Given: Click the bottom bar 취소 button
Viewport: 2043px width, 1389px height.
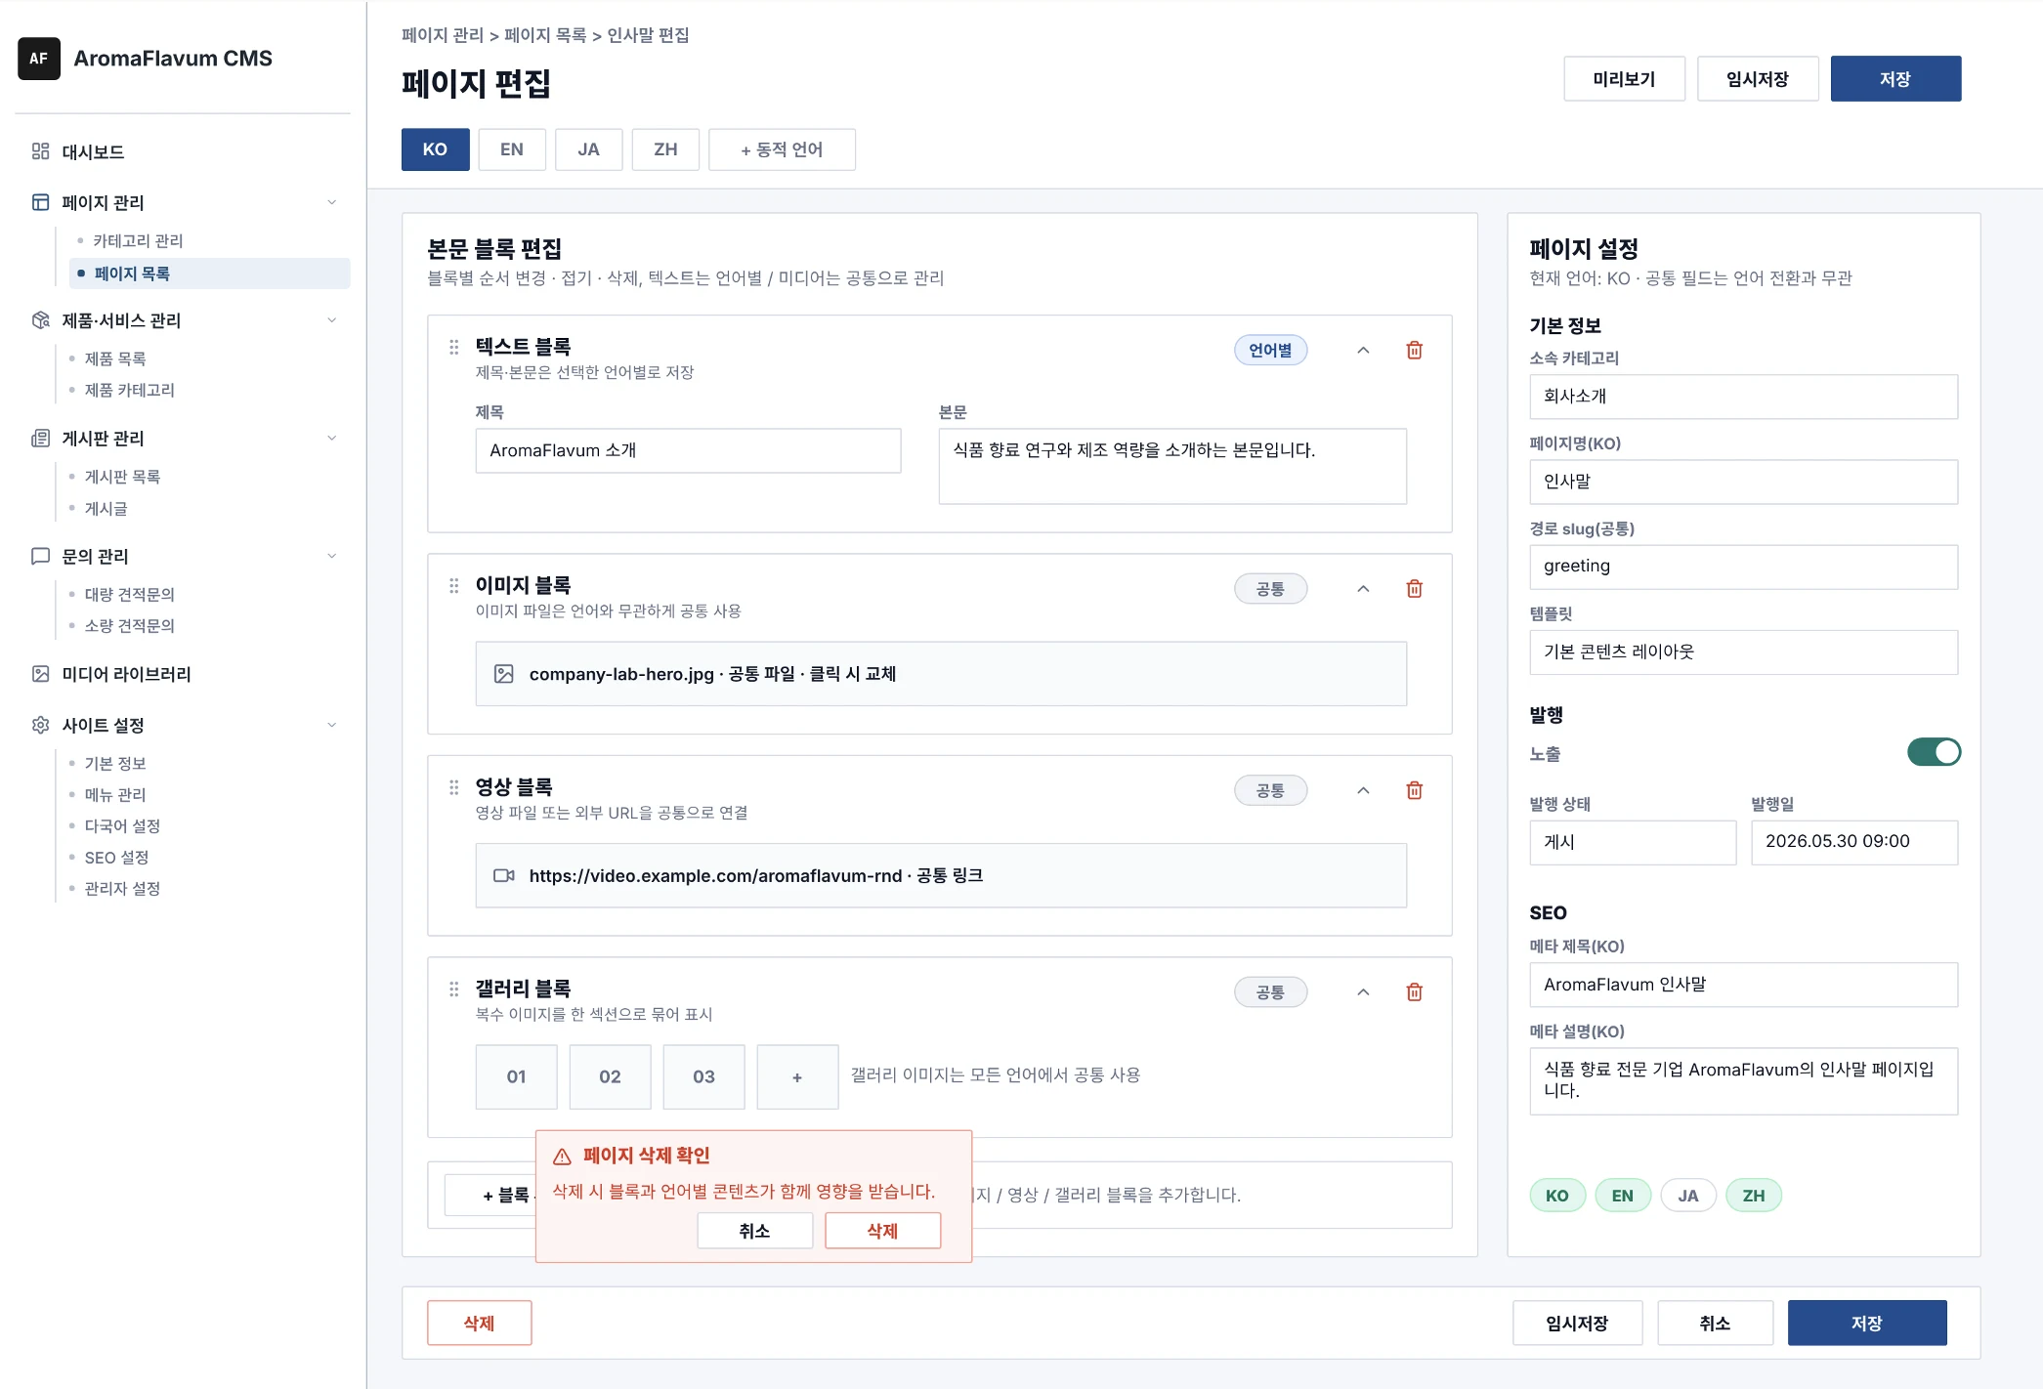Looking at the screenshot, I should pyautogui.click(x=1715, y=1323).
